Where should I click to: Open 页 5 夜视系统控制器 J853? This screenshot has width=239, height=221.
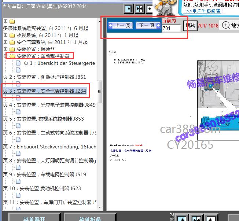[x=43, y=119]
